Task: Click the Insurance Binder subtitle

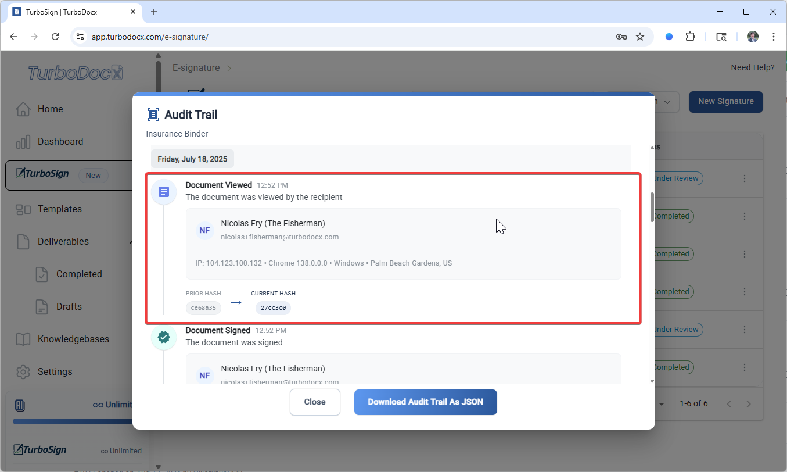Action: (177, 134)
